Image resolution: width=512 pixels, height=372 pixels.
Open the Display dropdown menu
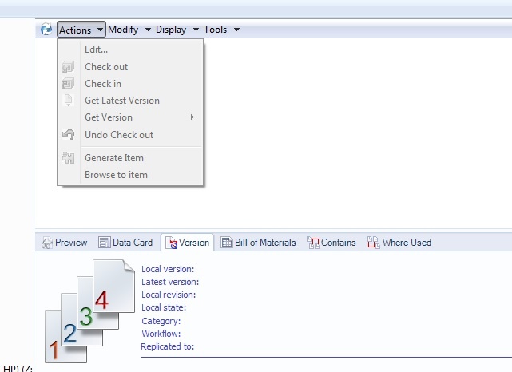(177, 30)
